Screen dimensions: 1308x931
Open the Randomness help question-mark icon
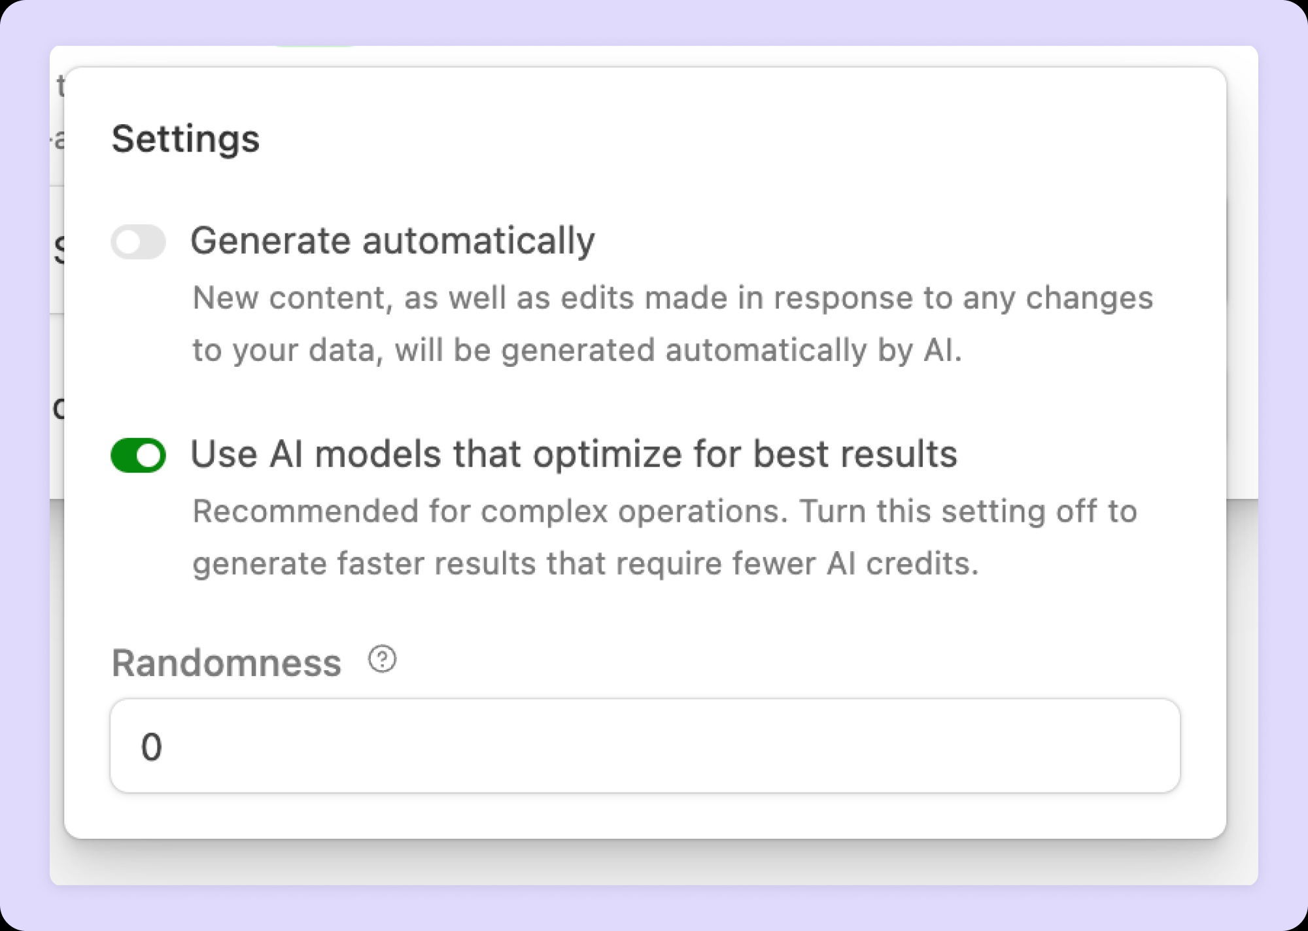tap(382, 659)
